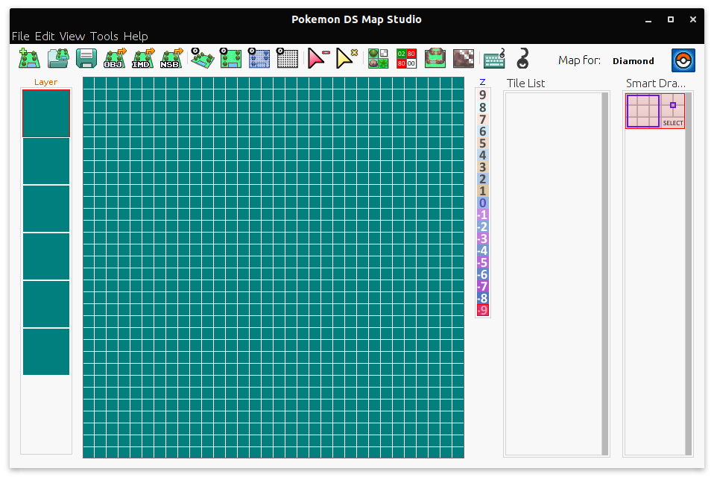Set Z height to -5
Screen dimensions: 714x480
click(483, 262)
